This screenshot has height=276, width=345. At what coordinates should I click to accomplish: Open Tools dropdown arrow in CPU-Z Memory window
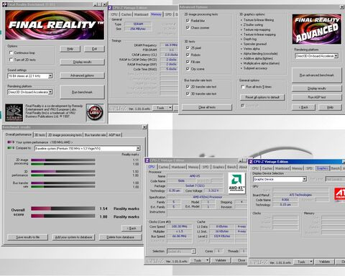pyautogui.click(x=170, y=108)
